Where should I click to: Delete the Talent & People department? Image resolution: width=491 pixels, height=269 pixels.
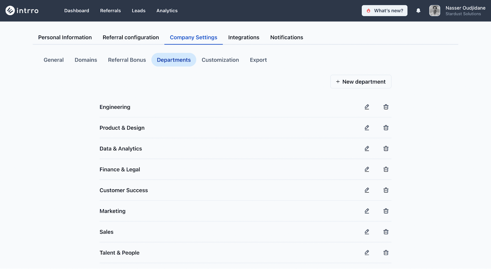coord(386,253)
